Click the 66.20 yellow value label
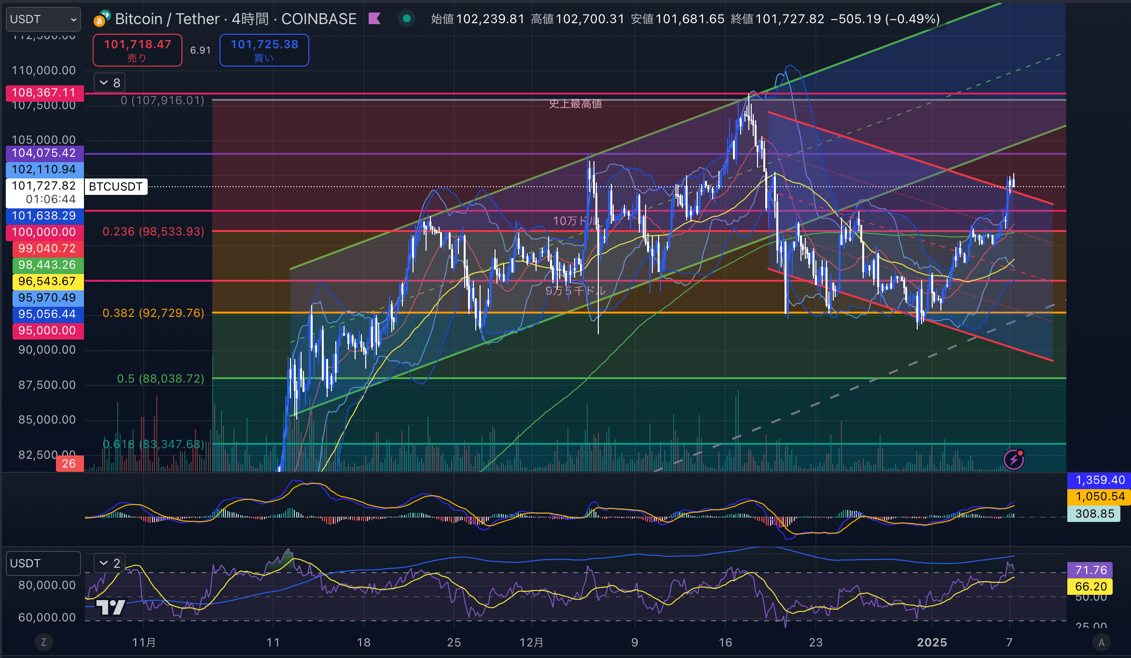 (x=1090, y=587)
